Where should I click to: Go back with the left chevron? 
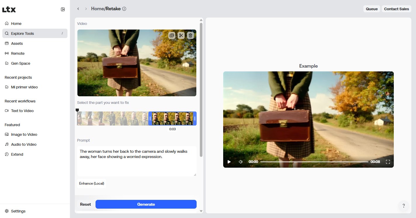click(78, 9)
